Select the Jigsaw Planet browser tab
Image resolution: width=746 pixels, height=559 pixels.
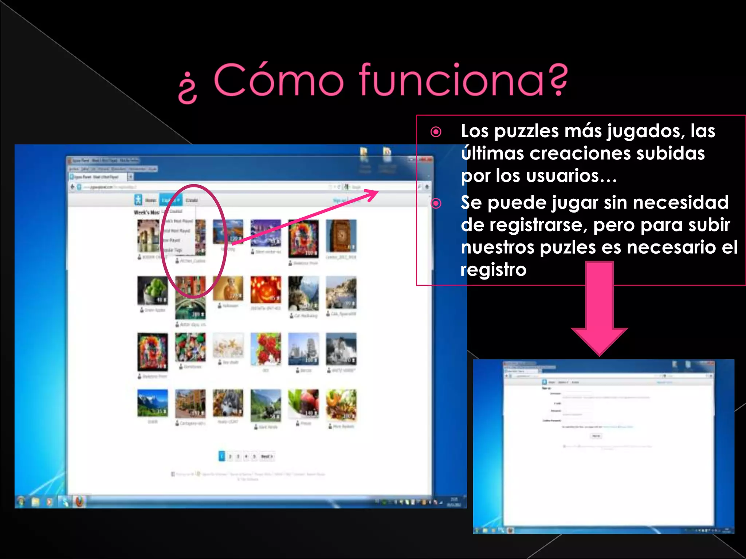(x=98, y=177)
